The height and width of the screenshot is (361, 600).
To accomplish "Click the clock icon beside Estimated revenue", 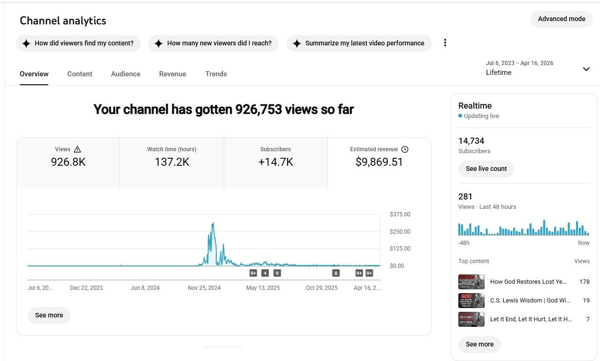I will pos(405,149).
